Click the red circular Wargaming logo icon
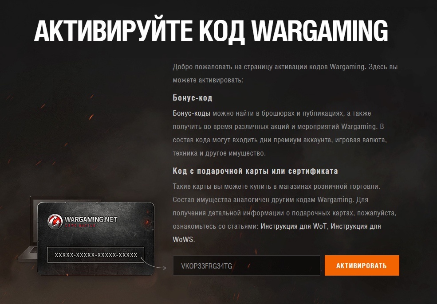The width and height of the screenshot is (437, 304). (55, 222)
